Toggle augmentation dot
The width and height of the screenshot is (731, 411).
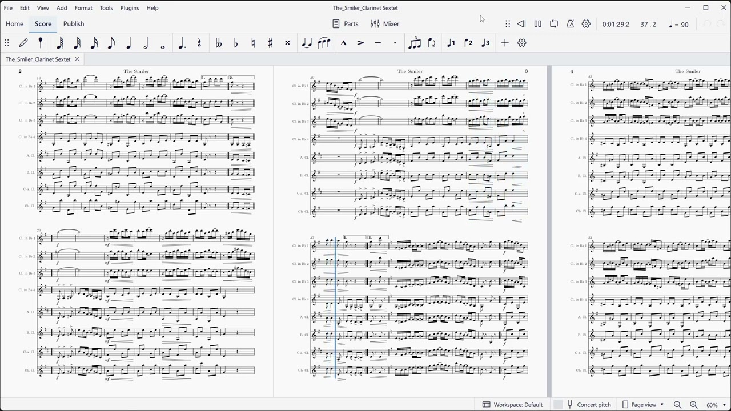pyautogui.click(x=182, y=43)
